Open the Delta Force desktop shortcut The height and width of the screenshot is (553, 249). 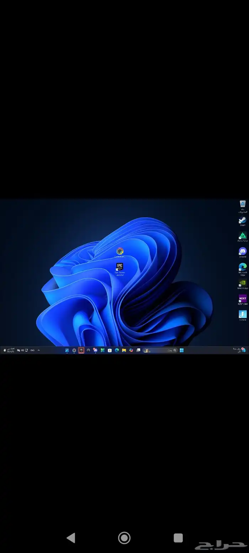243,236
